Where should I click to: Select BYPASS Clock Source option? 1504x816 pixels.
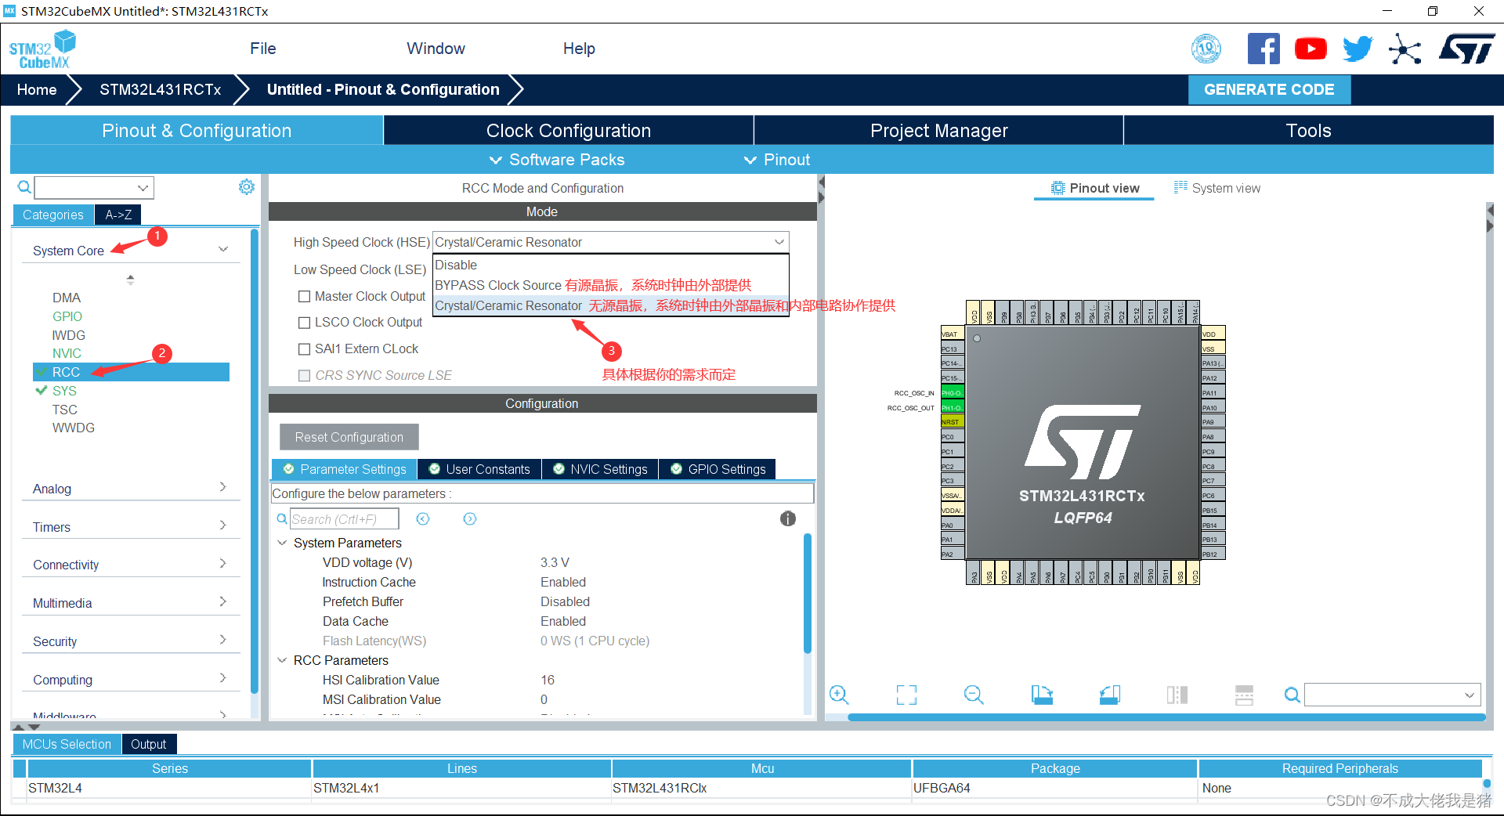click(610, 285)
